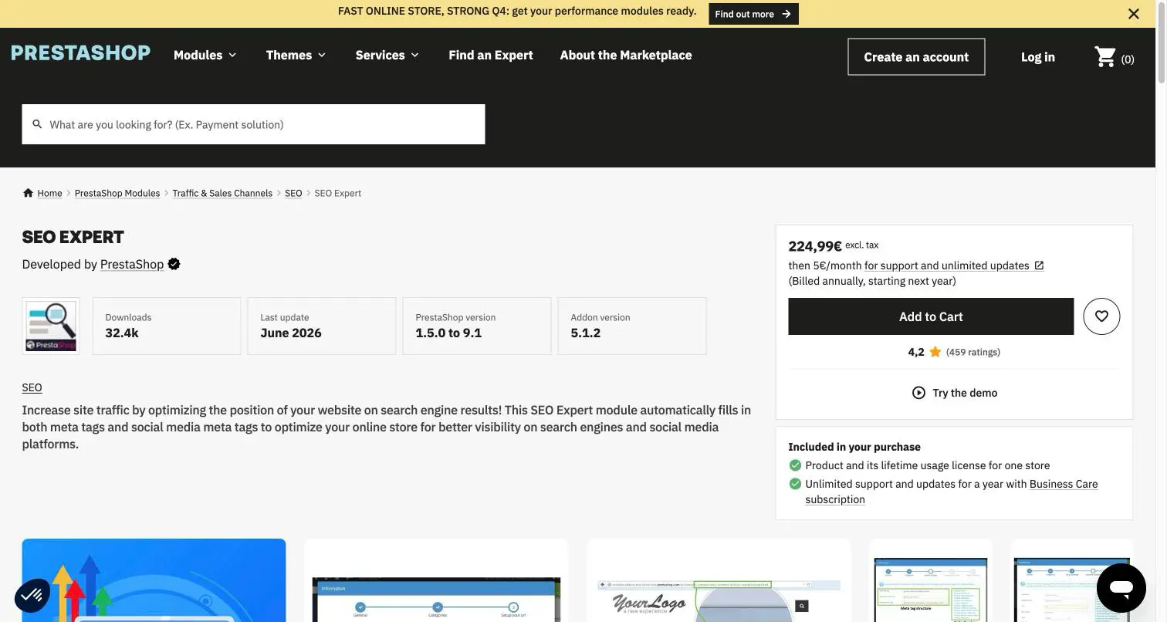The width and height of the screenshot is (1167, 622).
Task: Click Add to Cart button
Action: pyautogui.click(x=931, y=316)
